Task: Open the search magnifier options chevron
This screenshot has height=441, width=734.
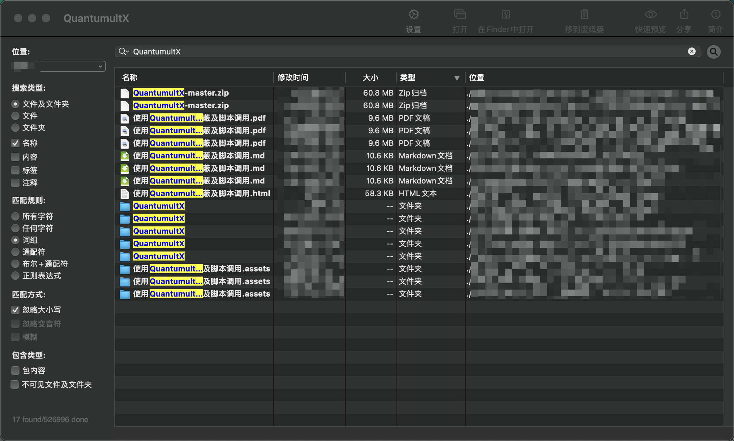Action: (124, 52)
